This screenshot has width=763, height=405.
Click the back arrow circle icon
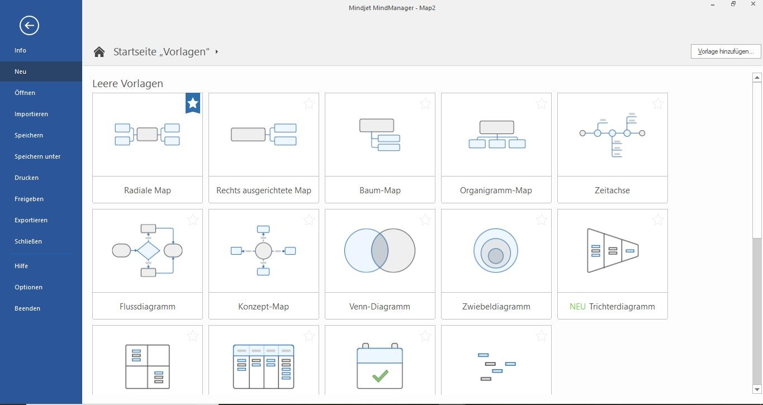pyautogui.click(x=29, y=25)
